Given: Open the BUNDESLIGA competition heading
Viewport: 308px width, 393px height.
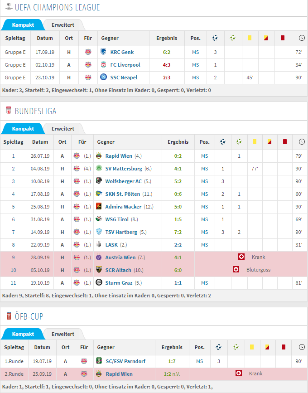Looking at the screenshot, I should click(36, 111).
